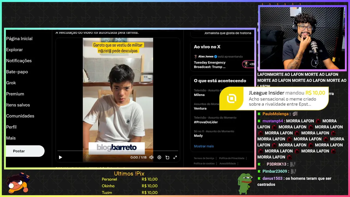350x197 pixels.
Task: Open the Ventura trending topic
Action: click(200, 108)
